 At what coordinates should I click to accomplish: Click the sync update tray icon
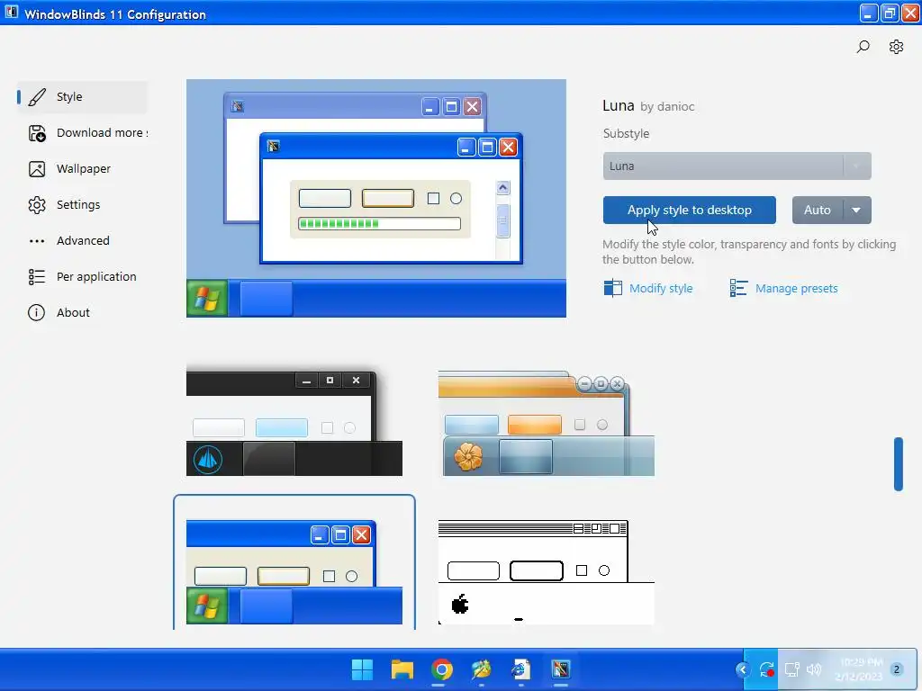(766, 669)
